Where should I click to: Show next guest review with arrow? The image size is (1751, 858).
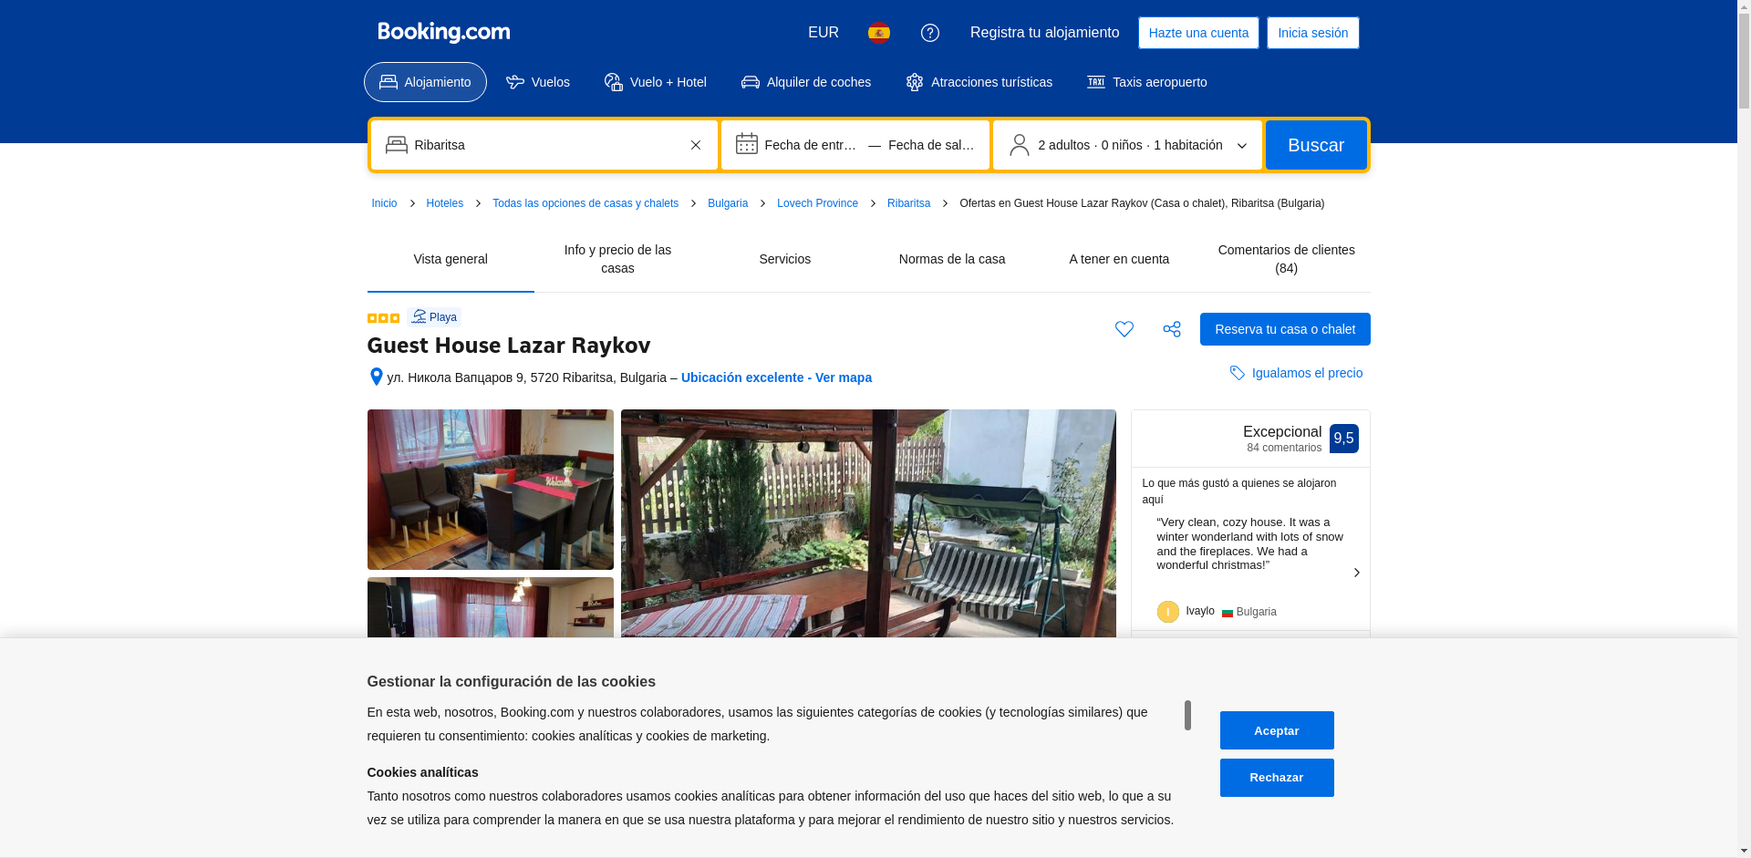pos(1356,573)
